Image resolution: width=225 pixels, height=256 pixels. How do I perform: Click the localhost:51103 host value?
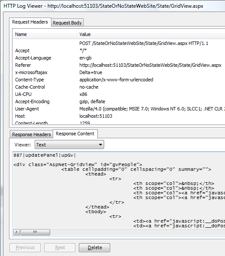96,116
